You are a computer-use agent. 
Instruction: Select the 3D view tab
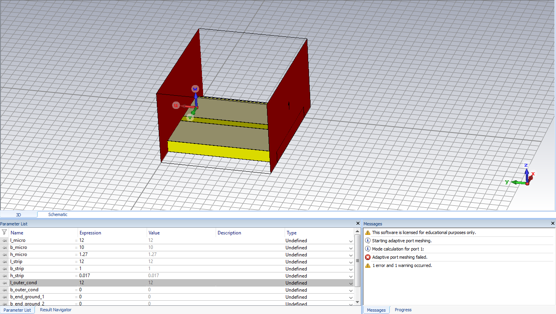click(18, 214)
